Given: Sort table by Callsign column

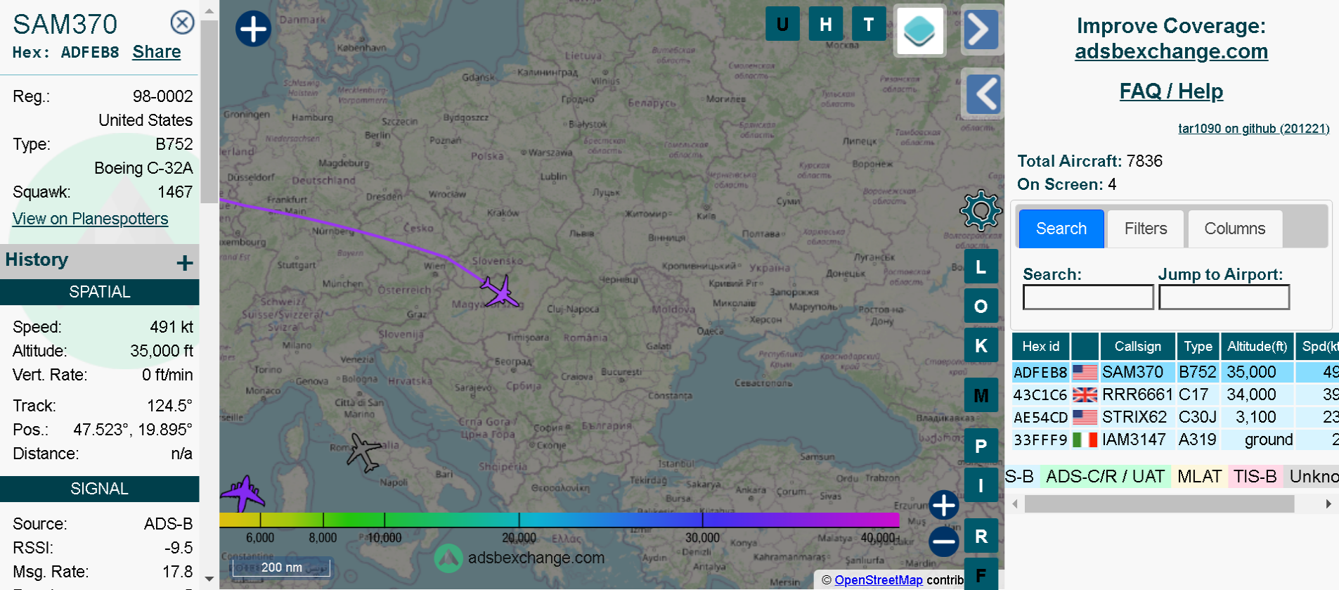Looking at the screenshot, I should pyautogui.click(x=1137, y=346).
